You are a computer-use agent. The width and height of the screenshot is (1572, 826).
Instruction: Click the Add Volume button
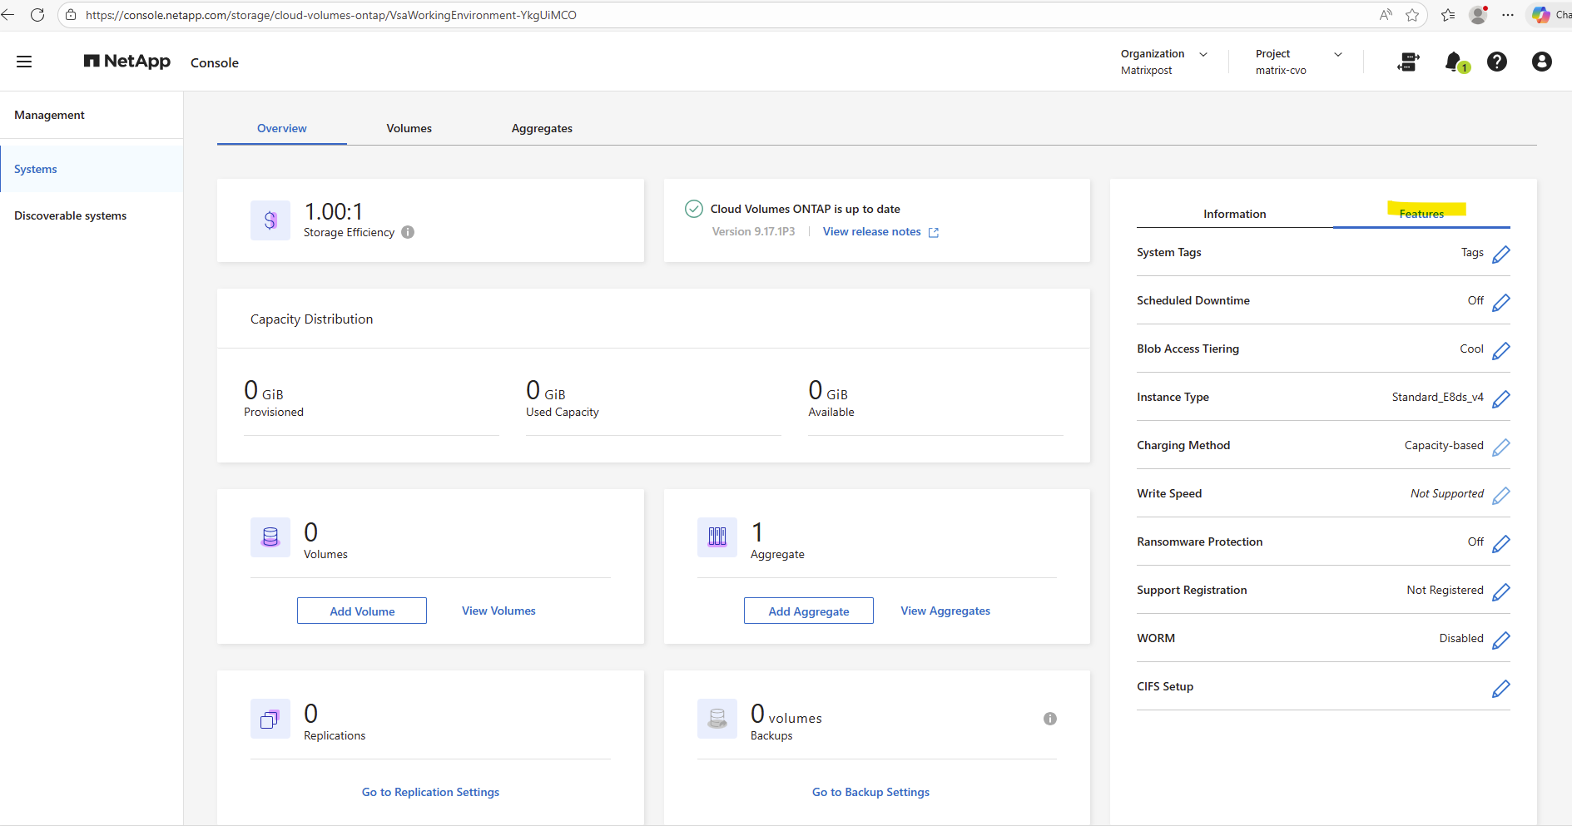pyautogui.click(x=362, y=611)
